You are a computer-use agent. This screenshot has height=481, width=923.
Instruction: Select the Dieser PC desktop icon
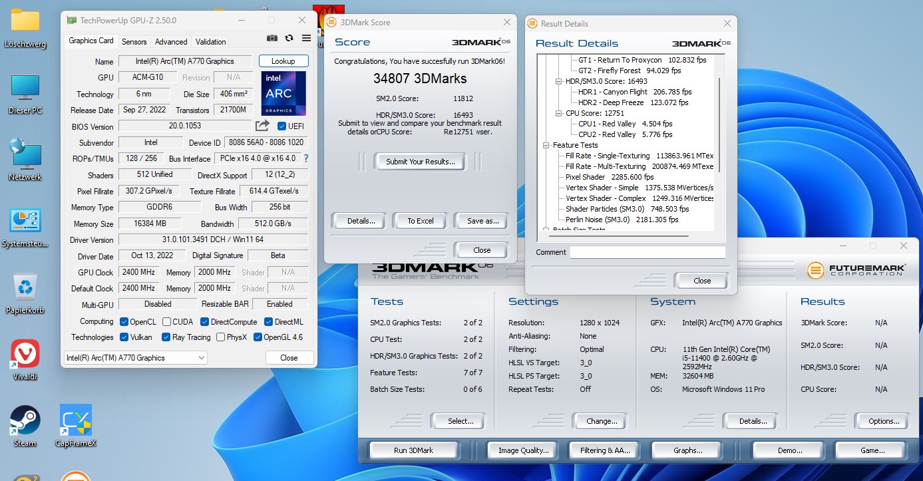pyautogui.click(x=25, y=94)
